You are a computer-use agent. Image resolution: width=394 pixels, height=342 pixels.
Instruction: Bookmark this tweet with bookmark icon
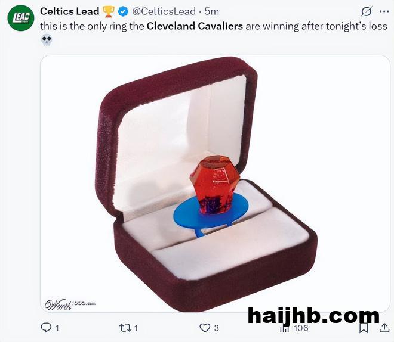point(364,328)
